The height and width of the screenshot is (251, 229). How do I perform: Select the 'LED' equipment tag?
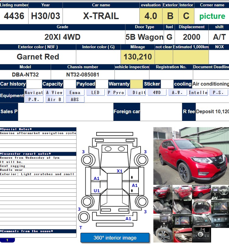coord(95,93)
